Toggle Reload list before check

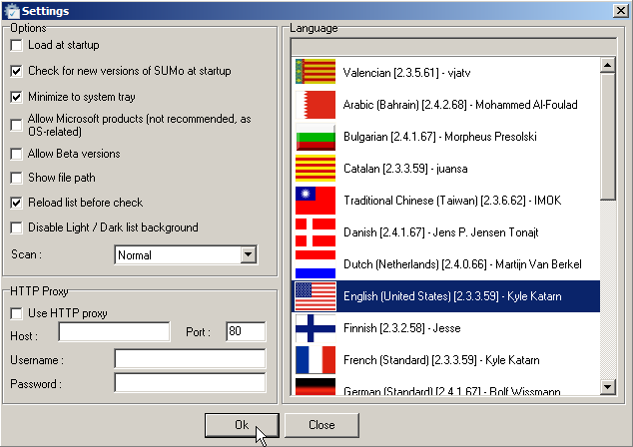pos(17,203)
